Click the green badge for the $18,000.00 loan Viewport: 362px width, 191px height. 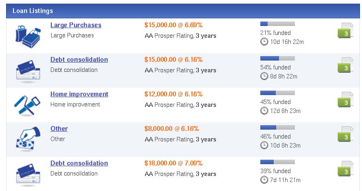345,169
